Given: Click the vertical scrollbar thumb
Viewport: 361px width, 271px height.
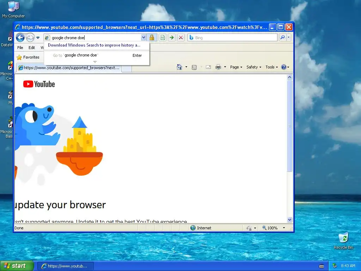Looking at the screenshot, I should pyautogui.click(x=290, y=126).
